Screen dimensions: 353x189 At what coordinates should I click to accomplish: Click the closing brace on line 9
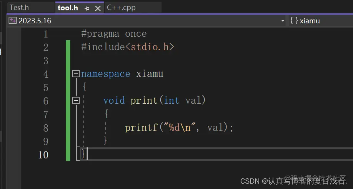(105, 140)
